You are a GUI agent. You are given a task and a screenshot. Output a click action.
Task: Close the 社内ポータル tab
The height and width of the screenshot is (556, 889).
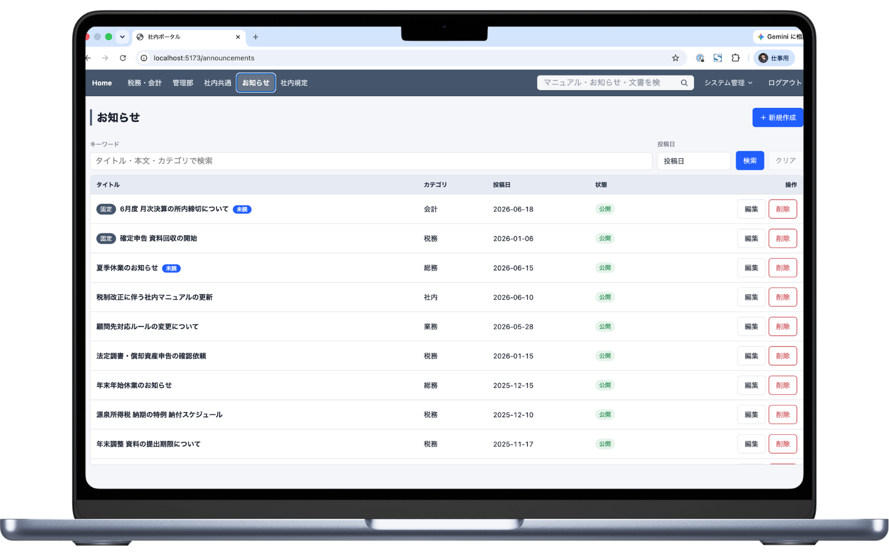(x=238, y=37)
